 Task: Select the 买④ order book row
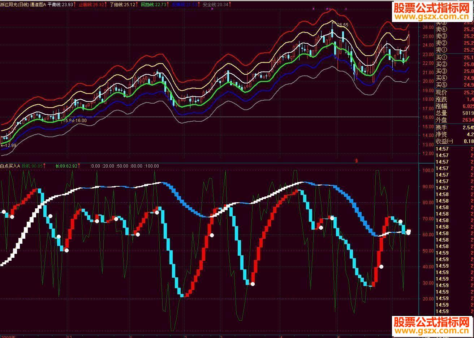coord(454,78)
